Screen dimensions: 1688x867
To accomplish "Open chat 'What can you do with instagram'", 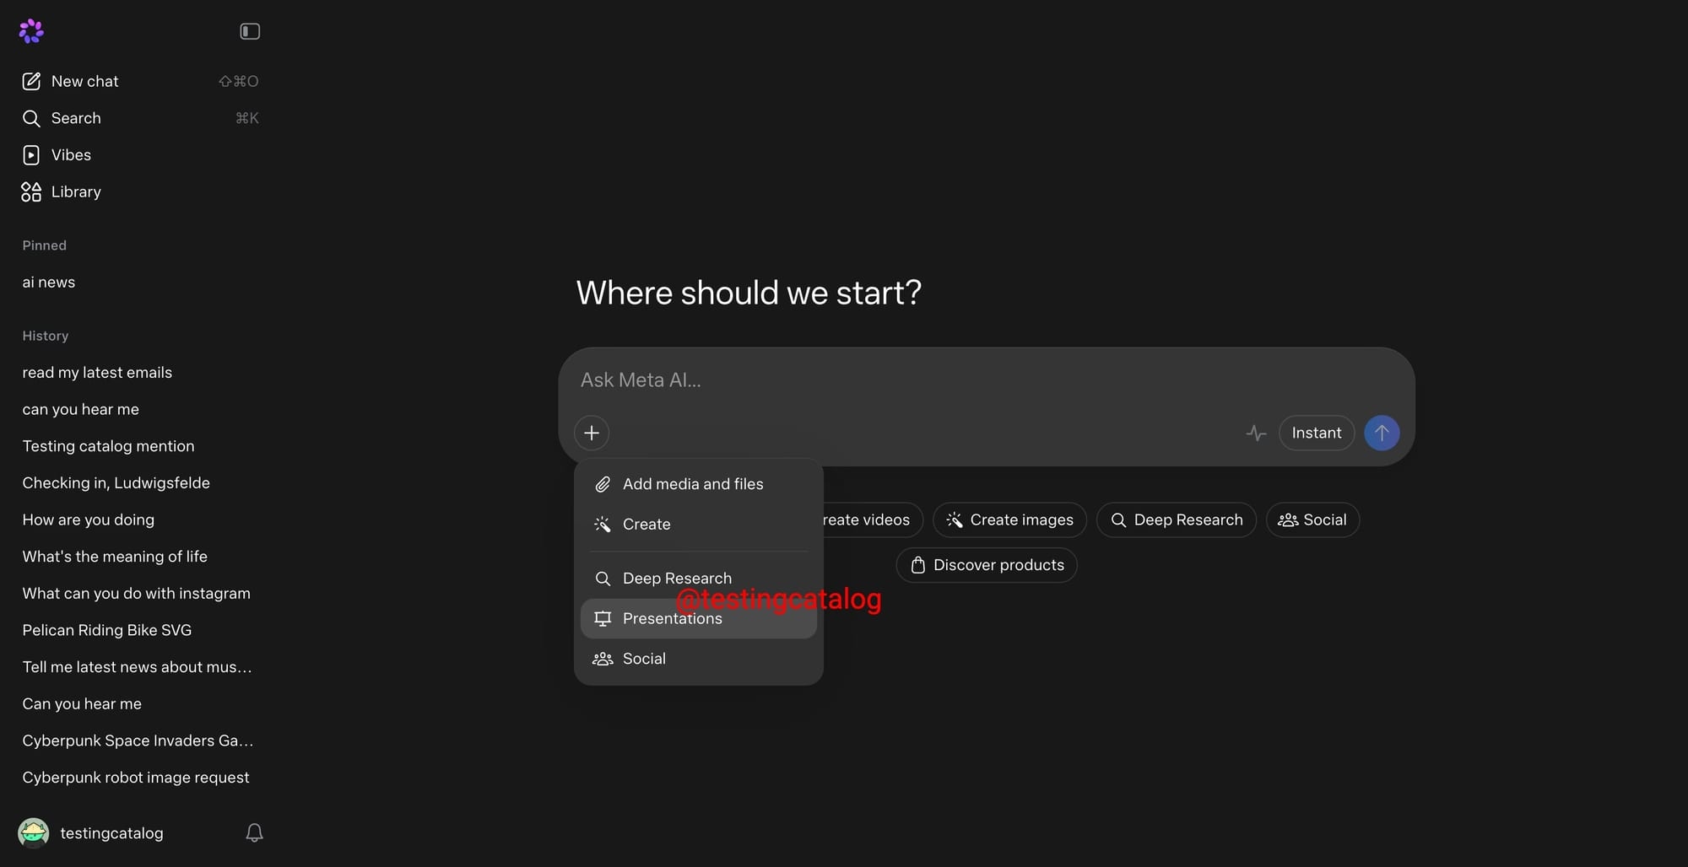I will pos(137,594).
